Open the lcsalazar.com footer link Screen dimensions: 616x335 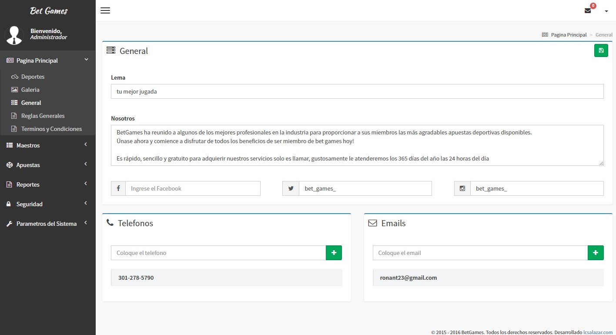(x=598, y=332)
